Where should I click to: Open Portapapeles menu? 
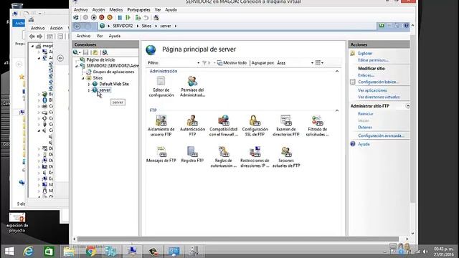click(138, 9)
